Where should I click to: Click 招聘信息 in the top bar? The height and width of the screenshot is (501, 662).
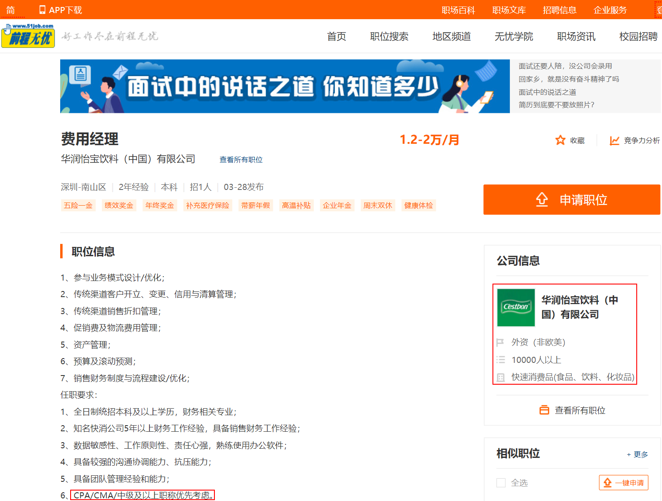[560, 10]
